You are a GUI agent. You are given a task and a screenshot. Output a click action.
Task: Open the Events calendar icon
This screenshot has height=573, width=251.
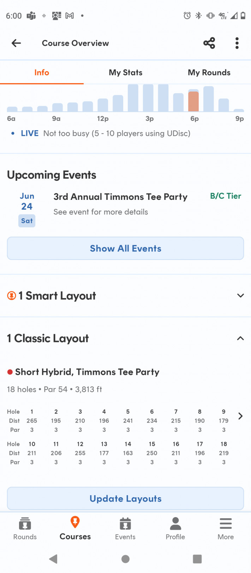tap(125, 524)
